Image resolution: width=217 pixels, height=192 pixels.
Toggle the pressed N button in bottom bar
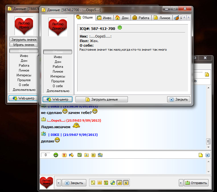click(126, 183)
